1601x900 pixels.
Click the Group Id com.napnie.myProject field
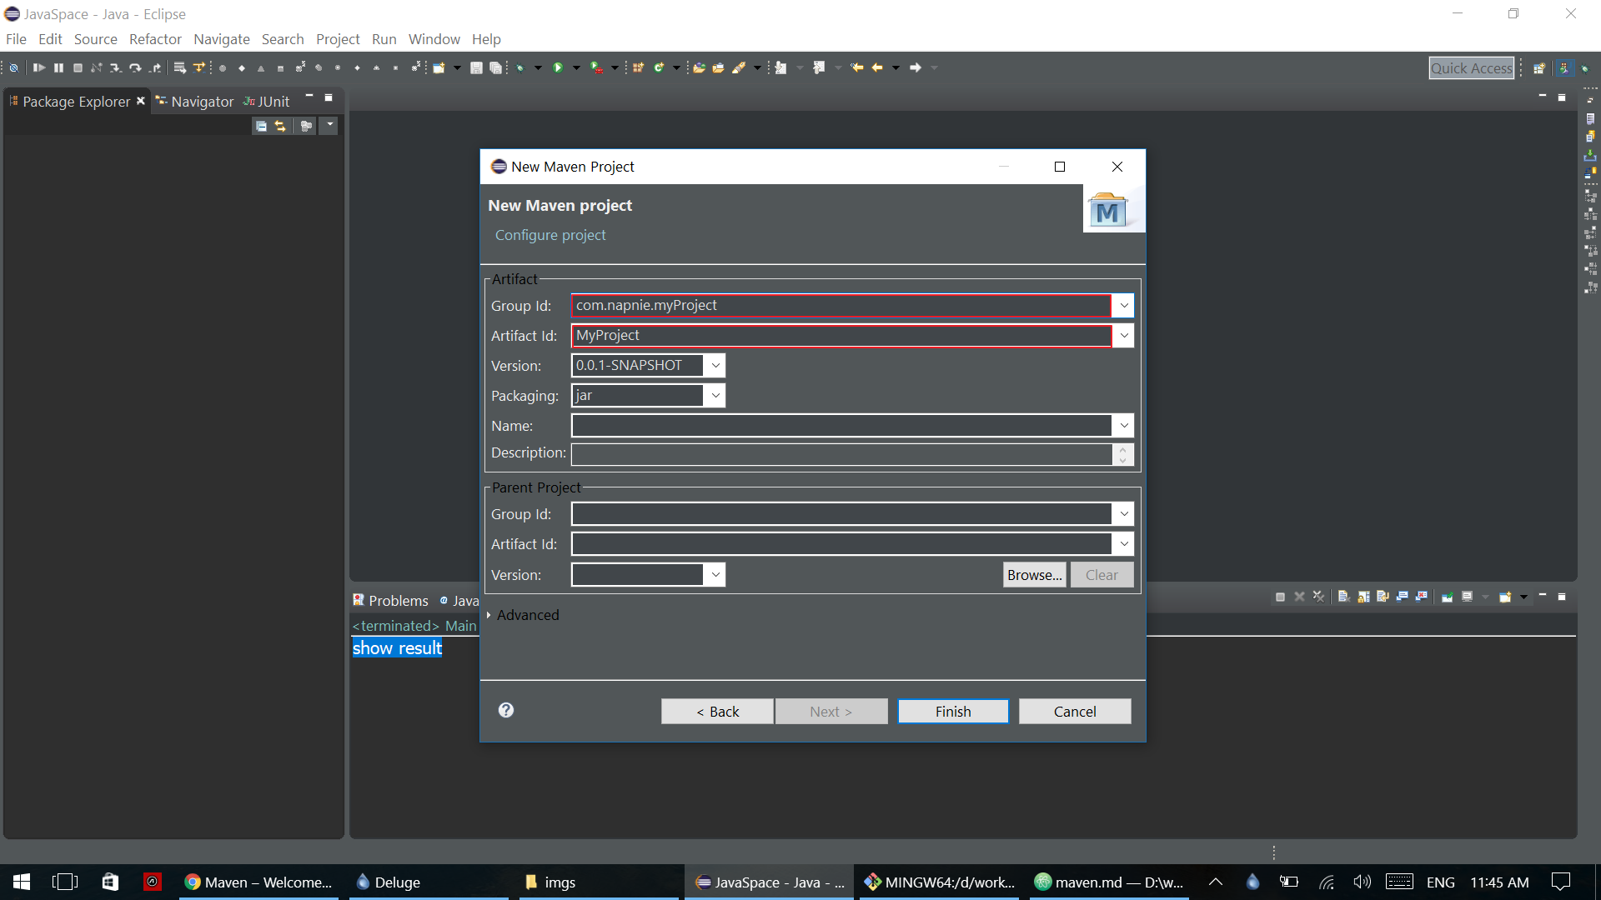pos(841,306)
